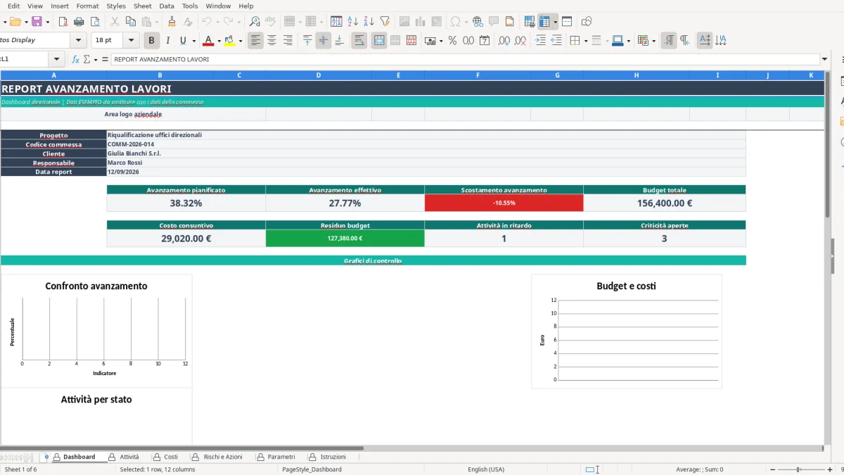844x475 pixels.
Task: Toggle the print preview
Action: tap(96, 22)
